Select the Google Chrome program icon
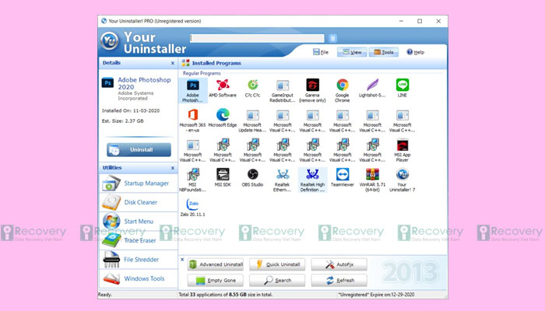 coord(343,90)
